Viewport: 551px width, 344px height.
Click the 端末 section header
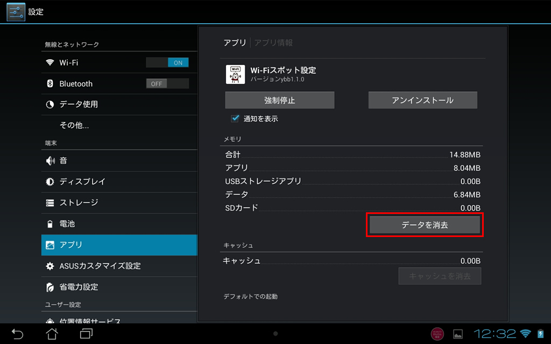tap(51, 143)
